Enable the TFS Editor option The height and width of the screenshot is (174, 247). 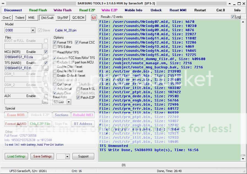click(x=55, y=47)
